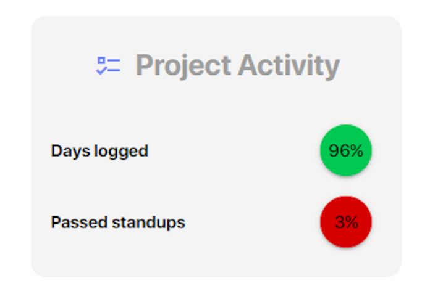430x302 pixels.
Task: Open the Days logged percentage circle
Action: (346, 150)
